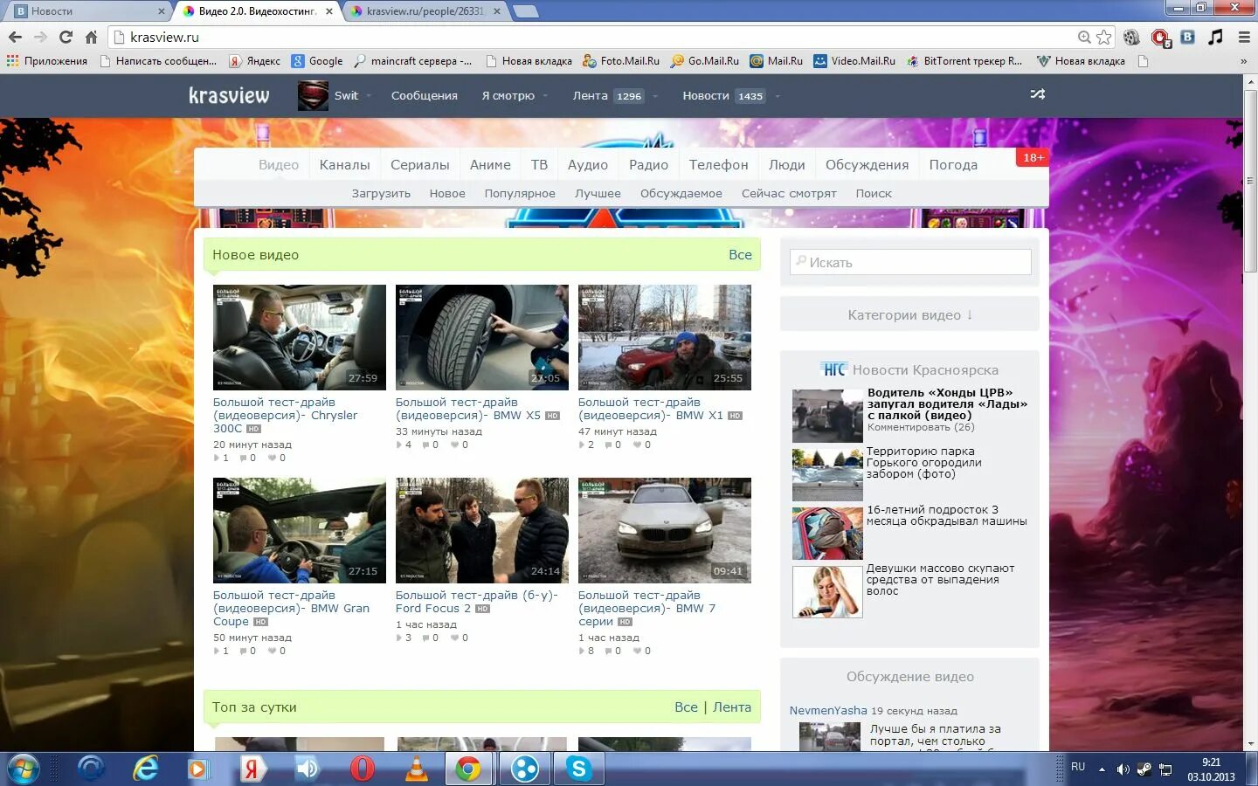Open the Каналы section
The image size is (1258, 786).
344,165
